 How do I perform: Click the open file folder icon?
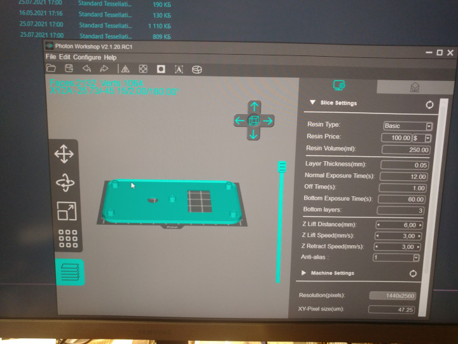tap(51, 68)
